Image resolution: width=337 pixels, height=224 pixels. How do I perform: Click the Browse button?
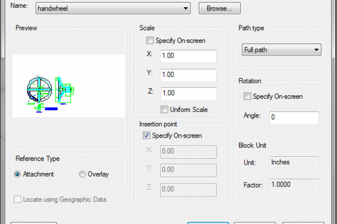[219, 8]
